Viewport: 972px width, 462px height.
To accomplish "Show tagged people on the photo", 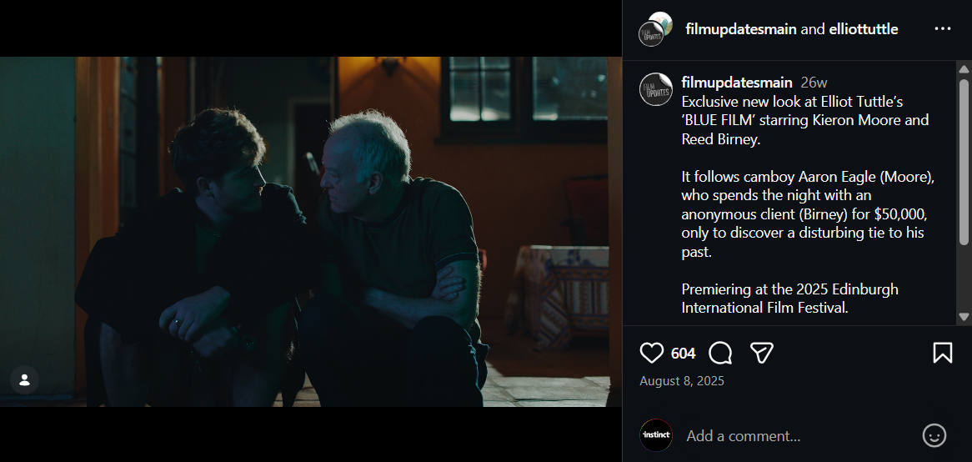I will pyautogui.click(x=24, y=380).
